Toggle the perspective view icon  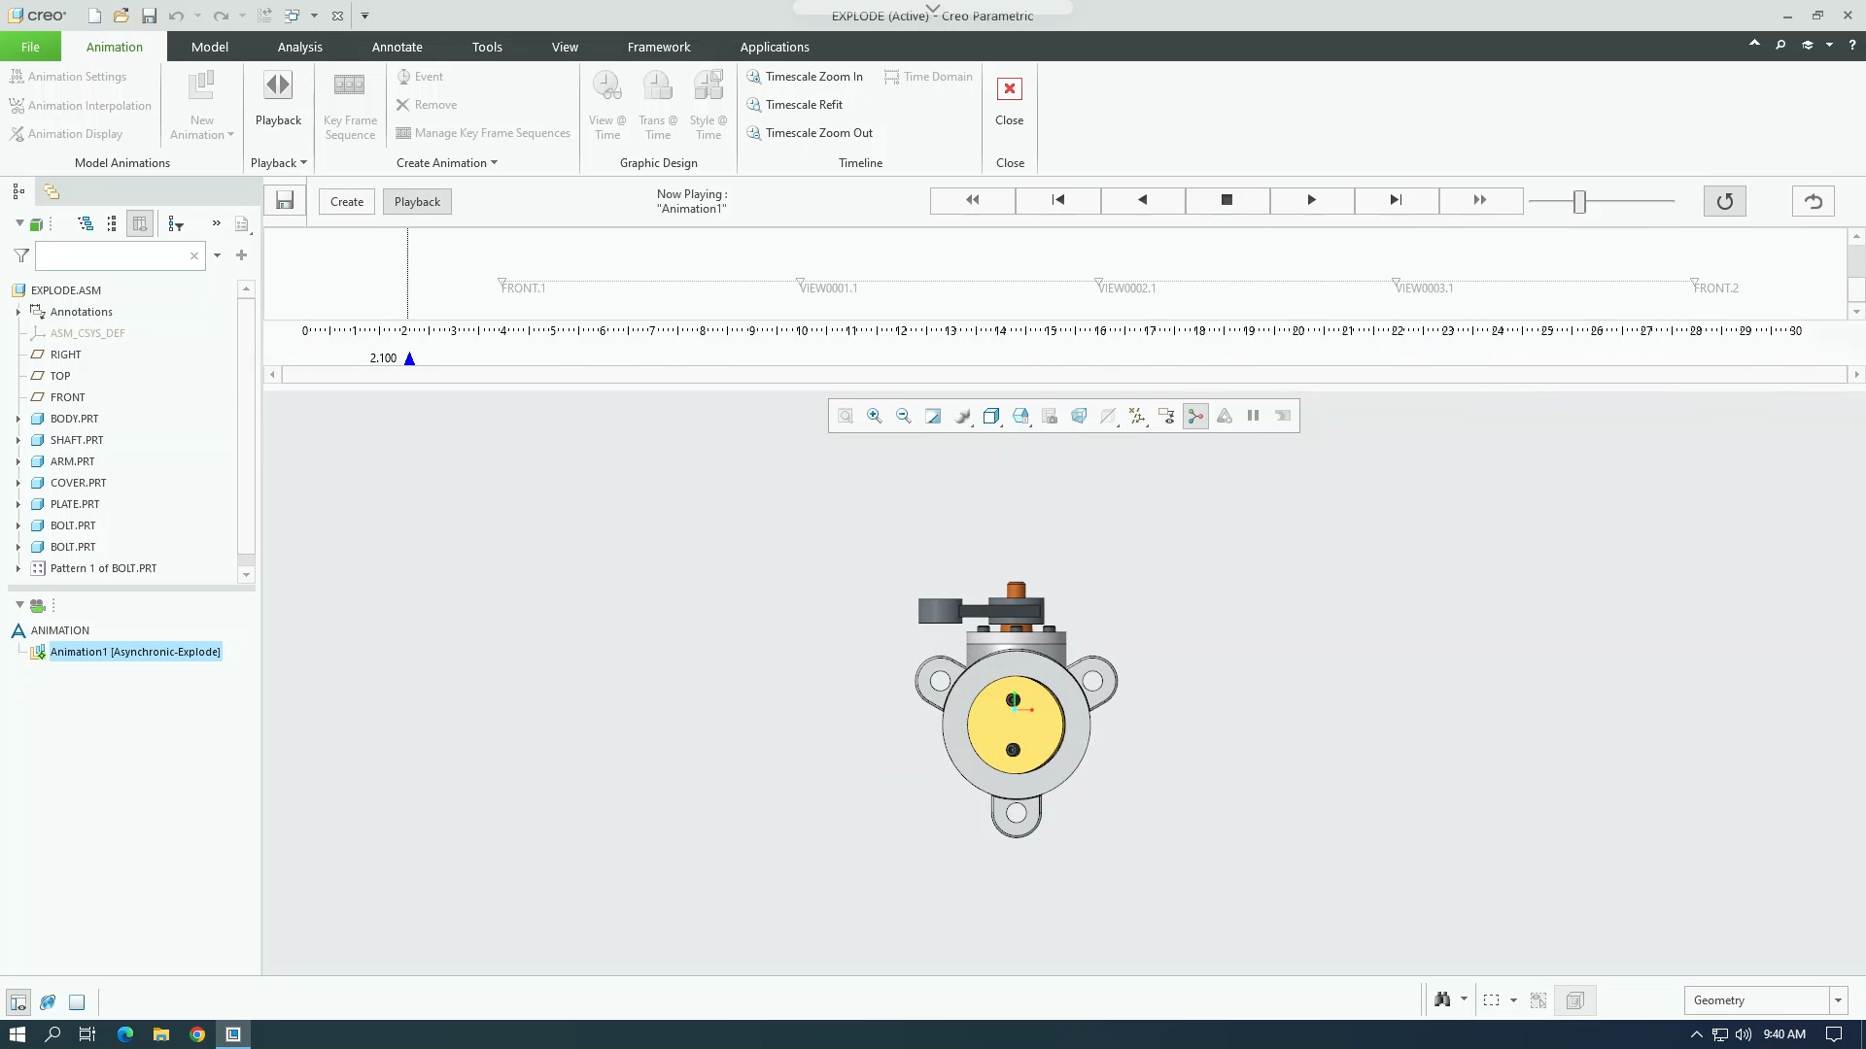coord(1078,416)
